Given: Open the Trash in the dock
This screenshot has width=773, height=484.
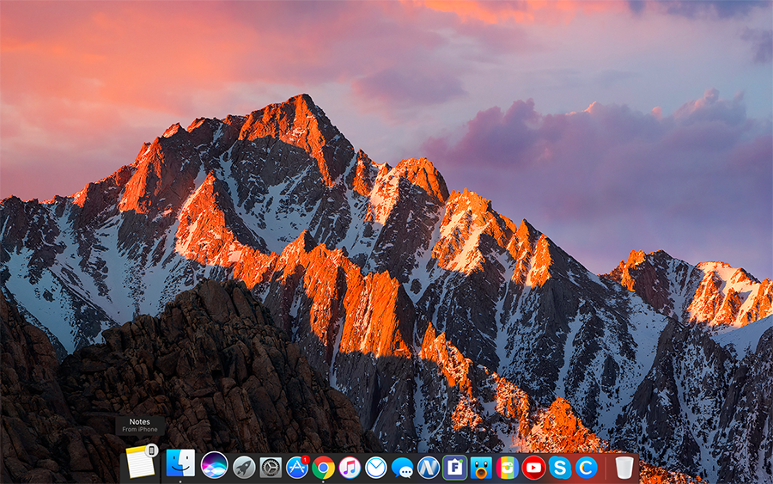Looking at the screenshot, I should pos(624,467).
